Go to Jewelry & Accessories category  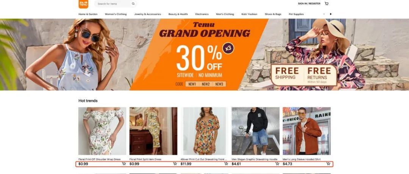pyautogui.click(x=148, y=14)
